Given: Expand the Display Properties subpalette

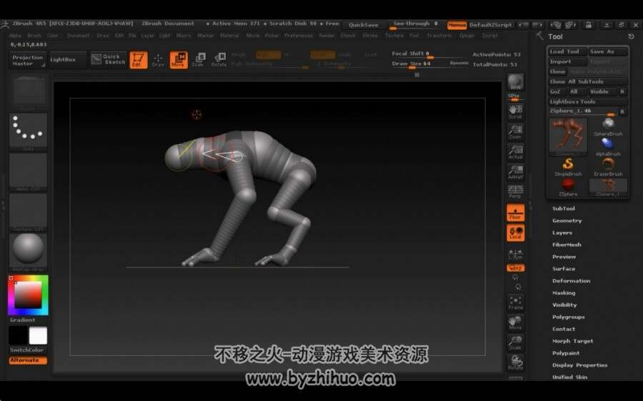Looking at the screenshot, I should click(x=579, y=365).
